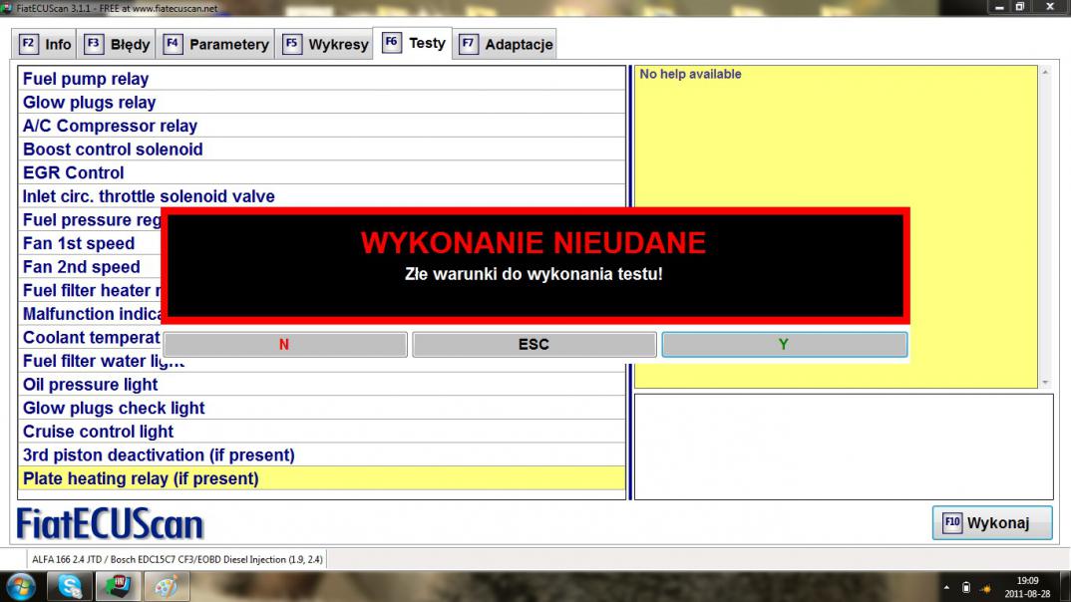Click the FiatECUScan taskbar icon
The width and height of the screenshot is (1071, 602).
pyautogui.click(x=118, y=586)
